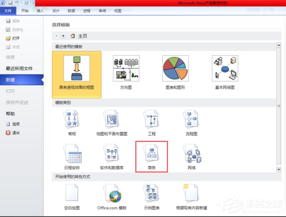Open the 流程图 template category
286x217 pixels.
point(191,123)
